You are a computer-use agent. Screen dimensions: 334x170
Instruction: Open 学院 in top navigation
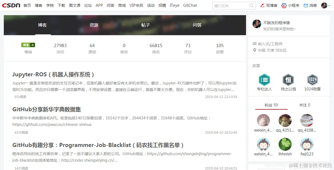[x=50, y=5]
